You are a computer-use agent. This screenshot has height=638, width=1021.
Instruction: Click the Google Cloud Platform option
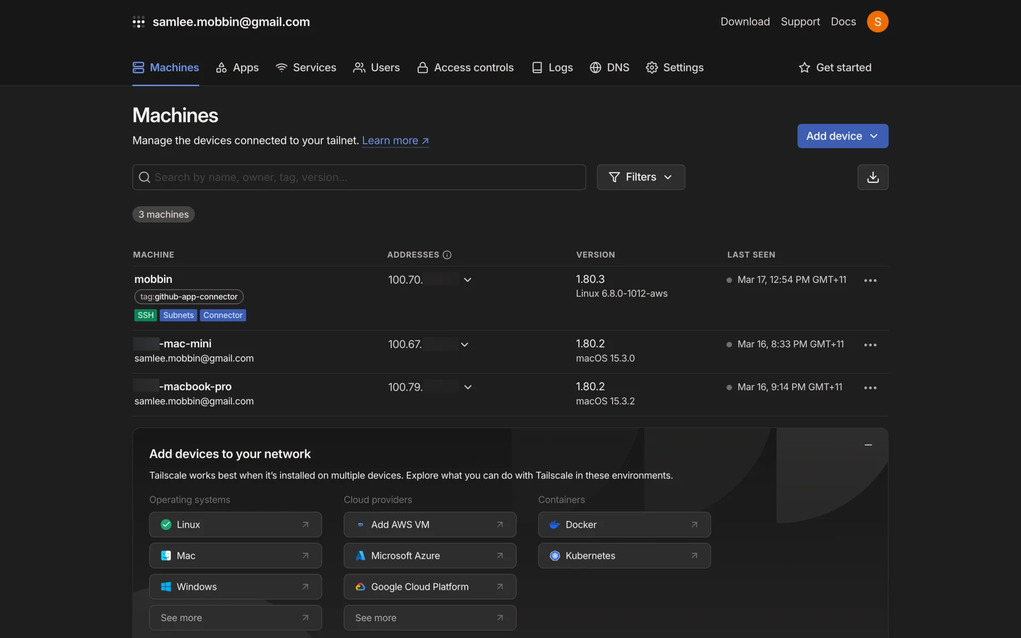click(x=430, y=587)
